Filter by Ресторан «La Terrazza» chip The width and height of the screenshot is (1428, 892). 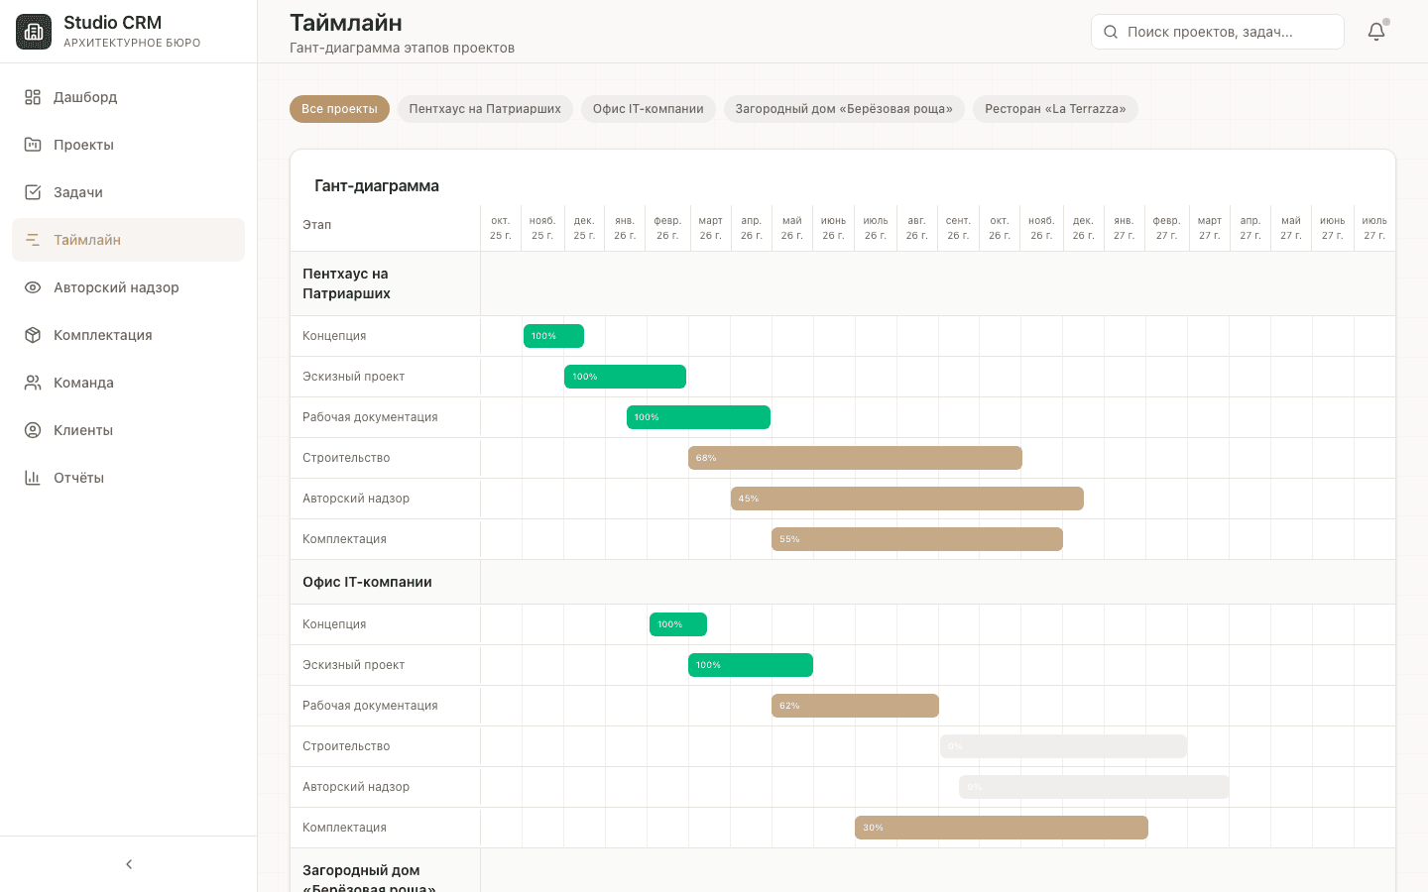pos(1055,109)
